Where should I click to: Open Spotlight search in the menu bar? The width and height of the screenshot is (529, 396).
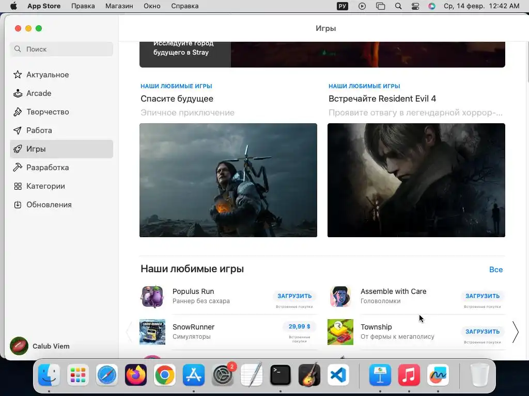coord(398,6)
